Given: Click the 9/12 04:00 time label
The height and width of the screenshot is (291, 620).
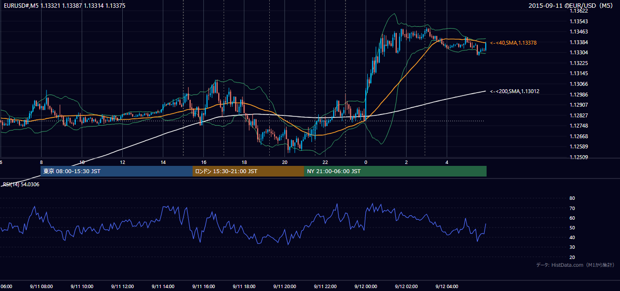Looking at the screenshot, I should pos(447,286).
